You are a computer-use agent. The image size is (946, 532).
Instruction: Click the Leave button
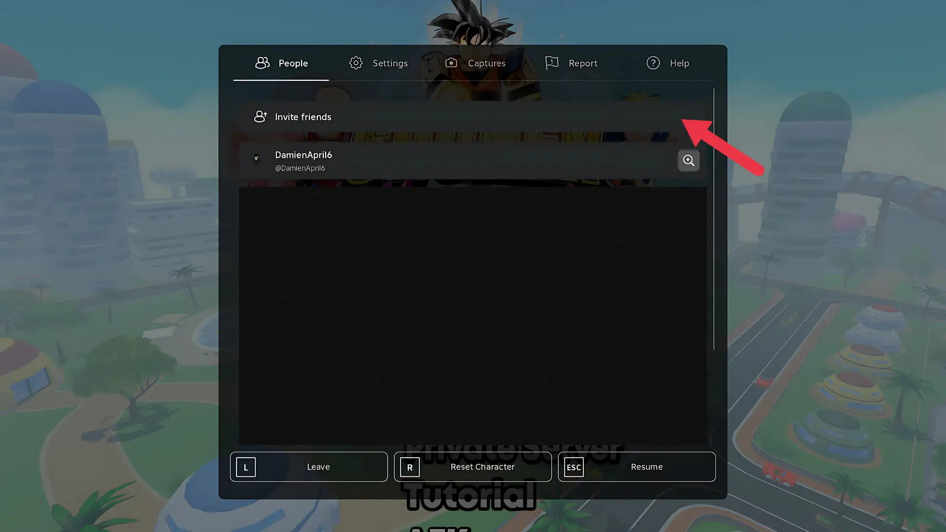(x=308, y=466)
